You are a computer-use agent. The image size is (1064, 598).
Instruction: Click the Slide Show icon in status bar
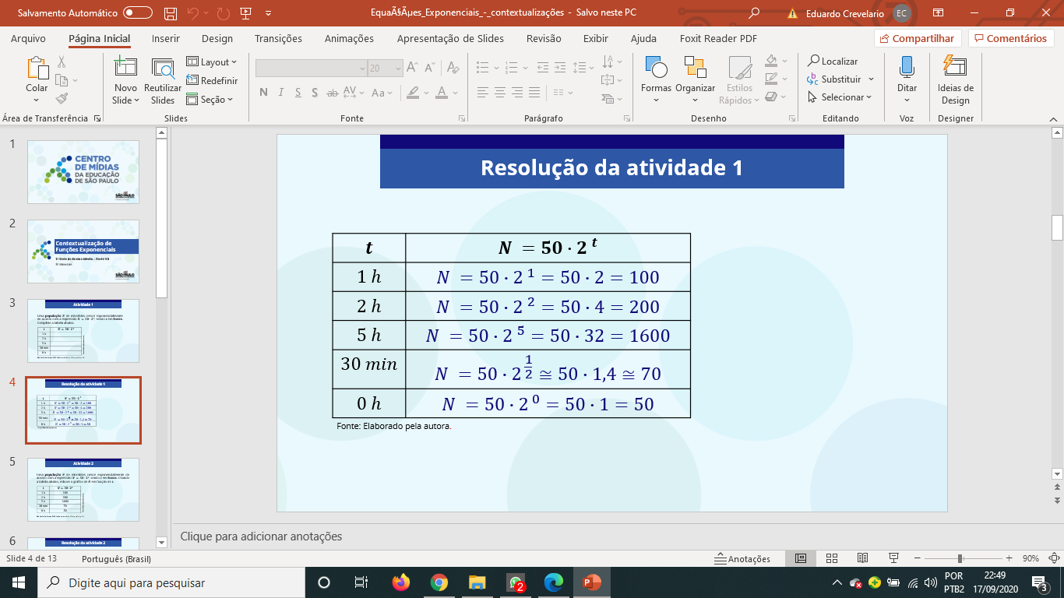pyautogui.click(x=893, y=558)
